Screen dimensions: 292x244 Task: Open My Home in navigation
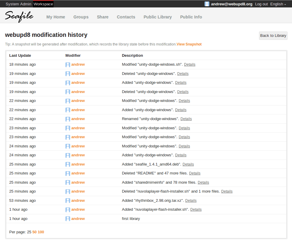click(x=56, y=17)
